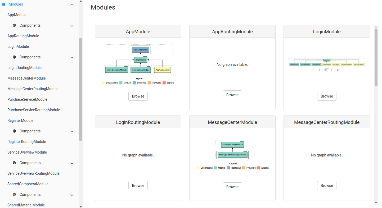Click the AppModule graph thumbnail
Image resolution: width=382 pixels, height=208 pixels.
click(x=138, y=60)
